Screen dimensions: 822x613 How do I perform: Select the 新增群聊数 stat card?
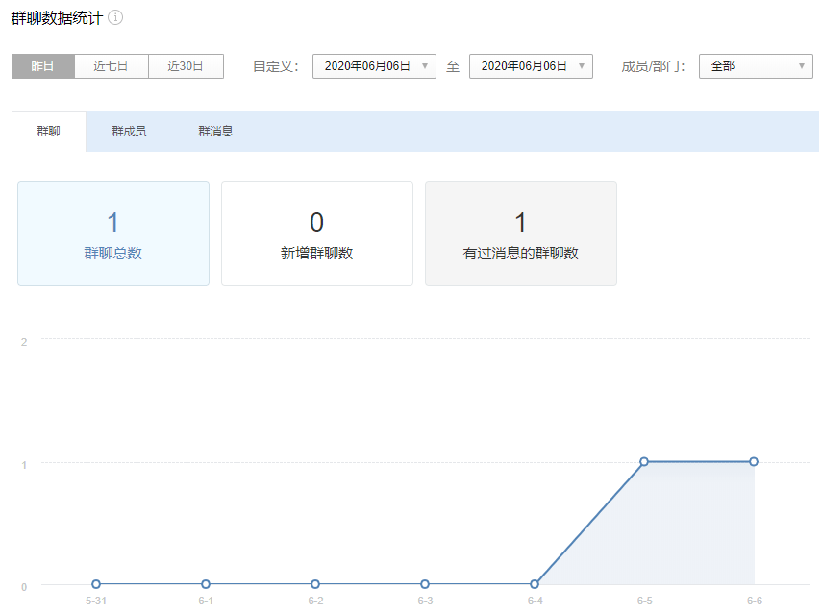click(x=317, y=233)
